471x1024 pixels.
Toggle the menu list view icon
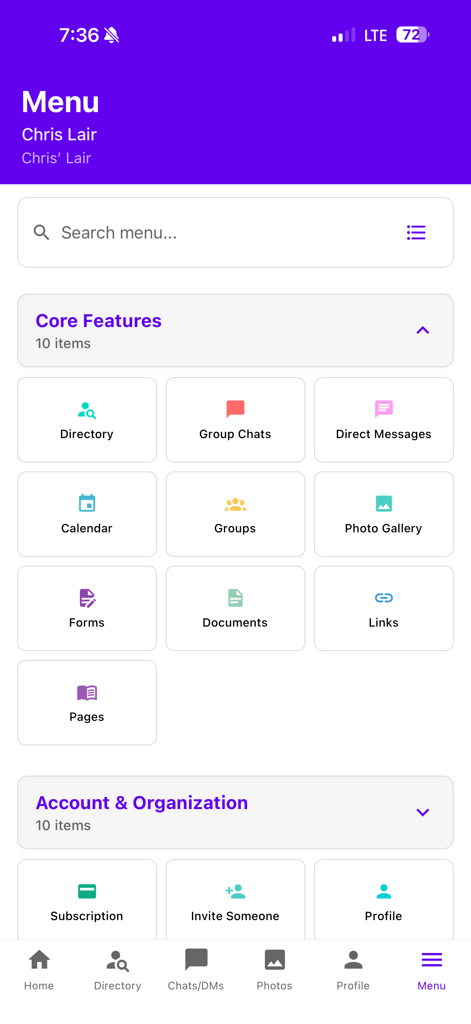416,232
